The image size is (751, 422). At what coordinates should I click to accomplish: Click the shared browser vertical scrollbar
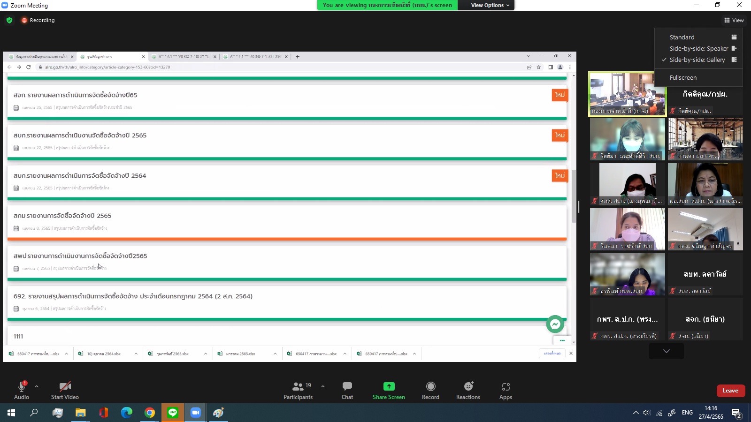point(574,196)
